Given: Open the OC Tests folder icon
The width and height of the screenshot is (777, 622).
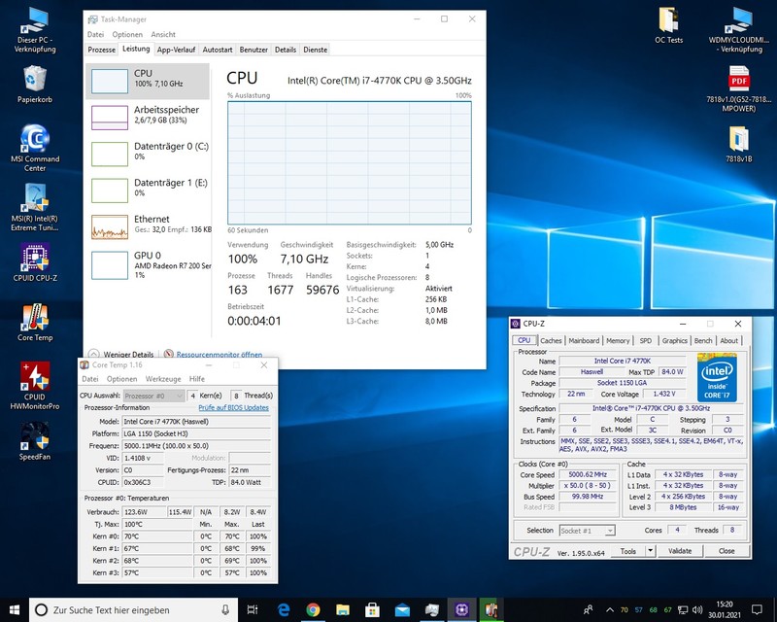Looking at the screenshot, I should pyautogui.click(x=668, y=26).
